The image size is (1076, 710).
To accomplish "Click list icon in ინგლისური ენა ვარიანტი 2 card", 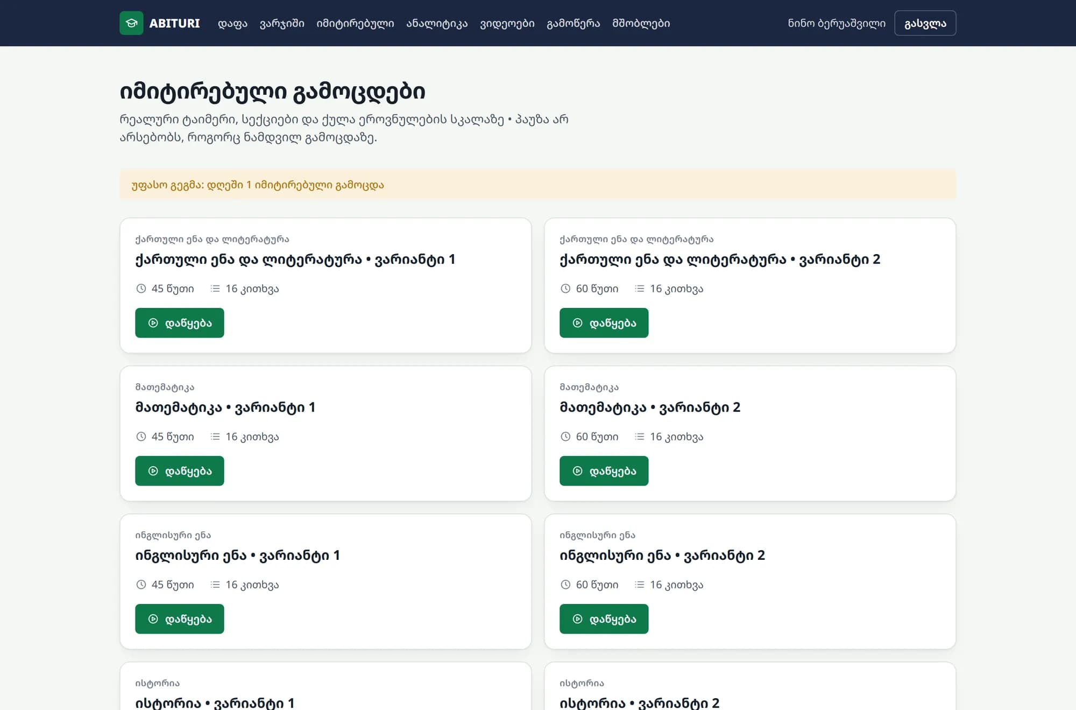I will [x=640, y=585].
